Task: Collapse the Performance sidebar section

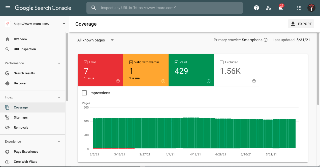Action: [x=59, y=63]
